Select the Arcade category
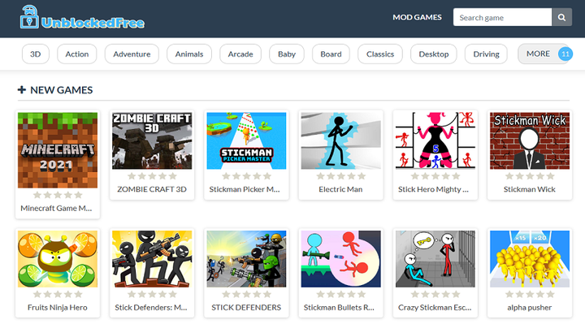This screenshot has width=585, height=328. pyautogui.click(x=240, y=54)
